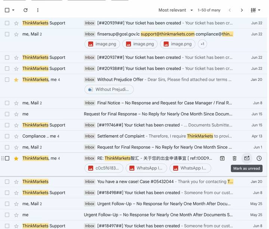269x229 pixels.
Task: Unstar the Without Prejudice Offer email
Action: [16, 80]
